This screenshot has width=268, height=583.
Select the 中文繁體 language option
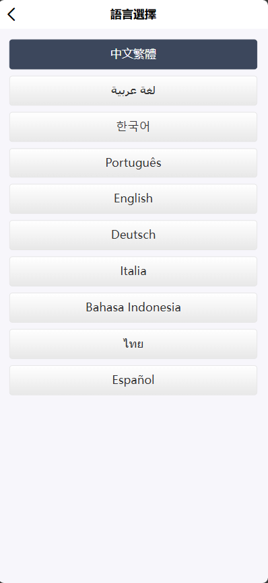tap(133, 54)
